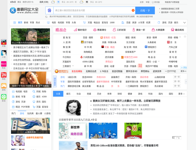The image size is (196, 150).
Task: Select the 小游戏 tab in left panel
Action: point(47,113)
